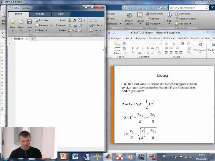Expand the Print dropdown arrow

pyautogui.click(x=47, y=30)
